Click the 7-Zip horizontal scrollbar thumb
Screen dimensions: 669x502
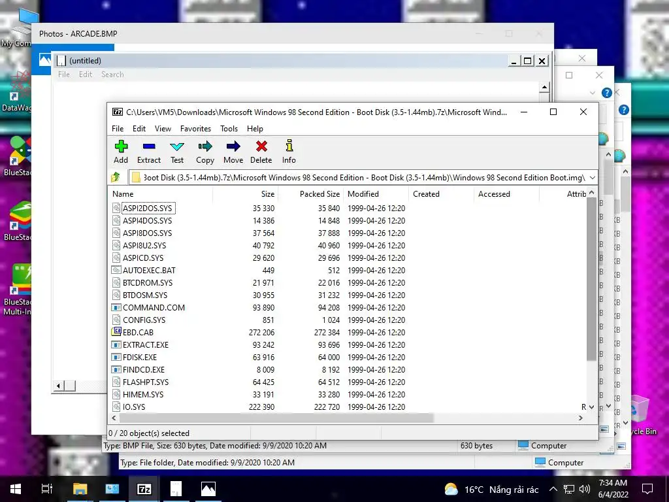click(x=276, y=418)
